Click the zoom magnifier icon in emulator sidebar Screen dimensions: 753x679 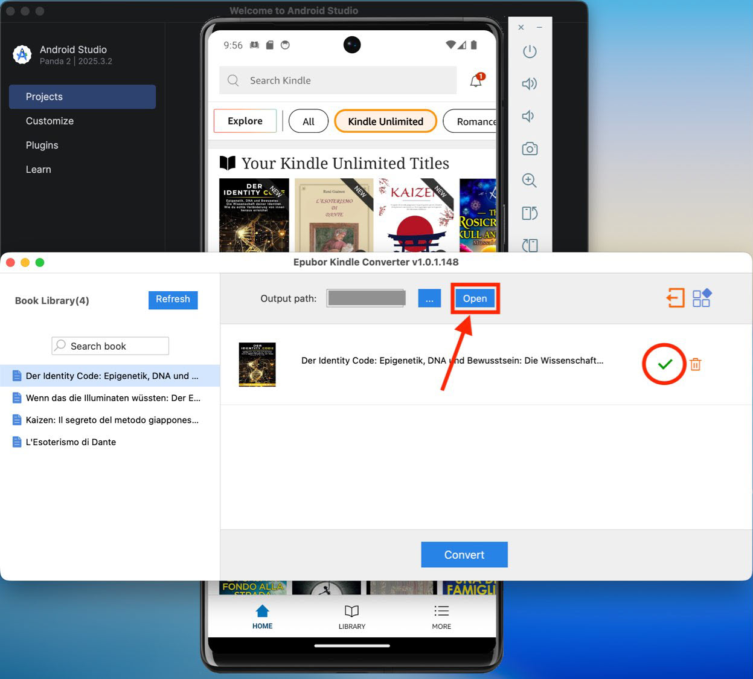(x=530, y=180)
